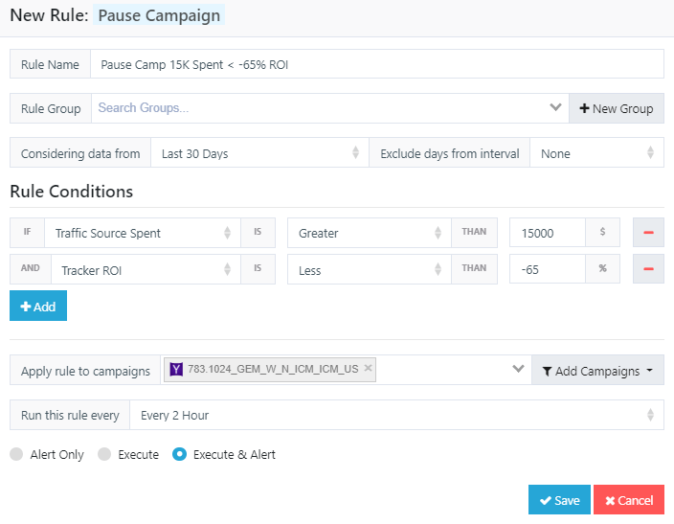Click the Exclude days from interval label
Viewport: 674px width, 524px height.
[450, 153]
